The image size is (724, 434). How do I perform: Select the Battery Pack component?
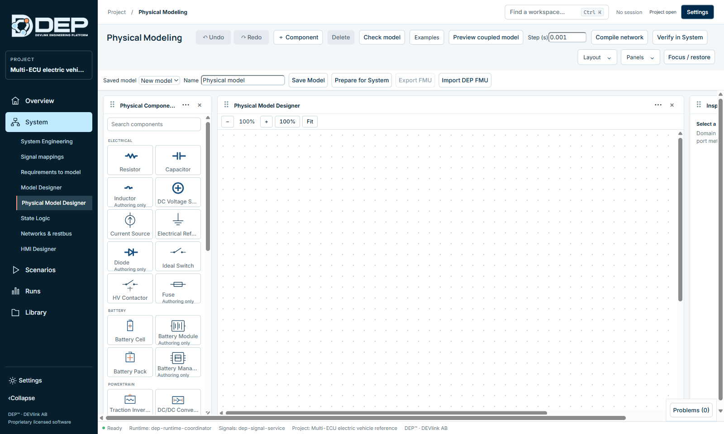click(130, 362)
